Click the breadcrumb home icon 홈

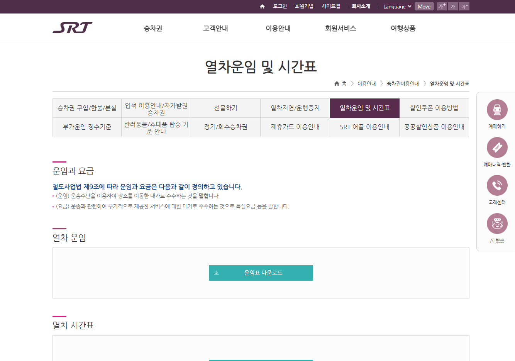[340, 83]
